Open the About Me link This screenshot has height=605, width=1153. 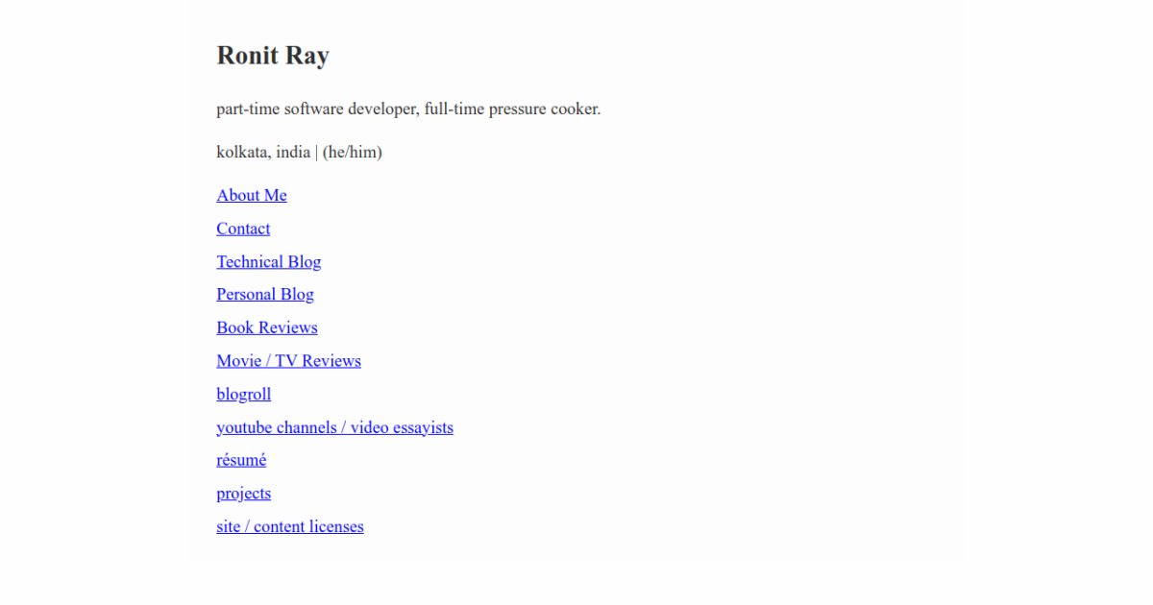point(251,195)
